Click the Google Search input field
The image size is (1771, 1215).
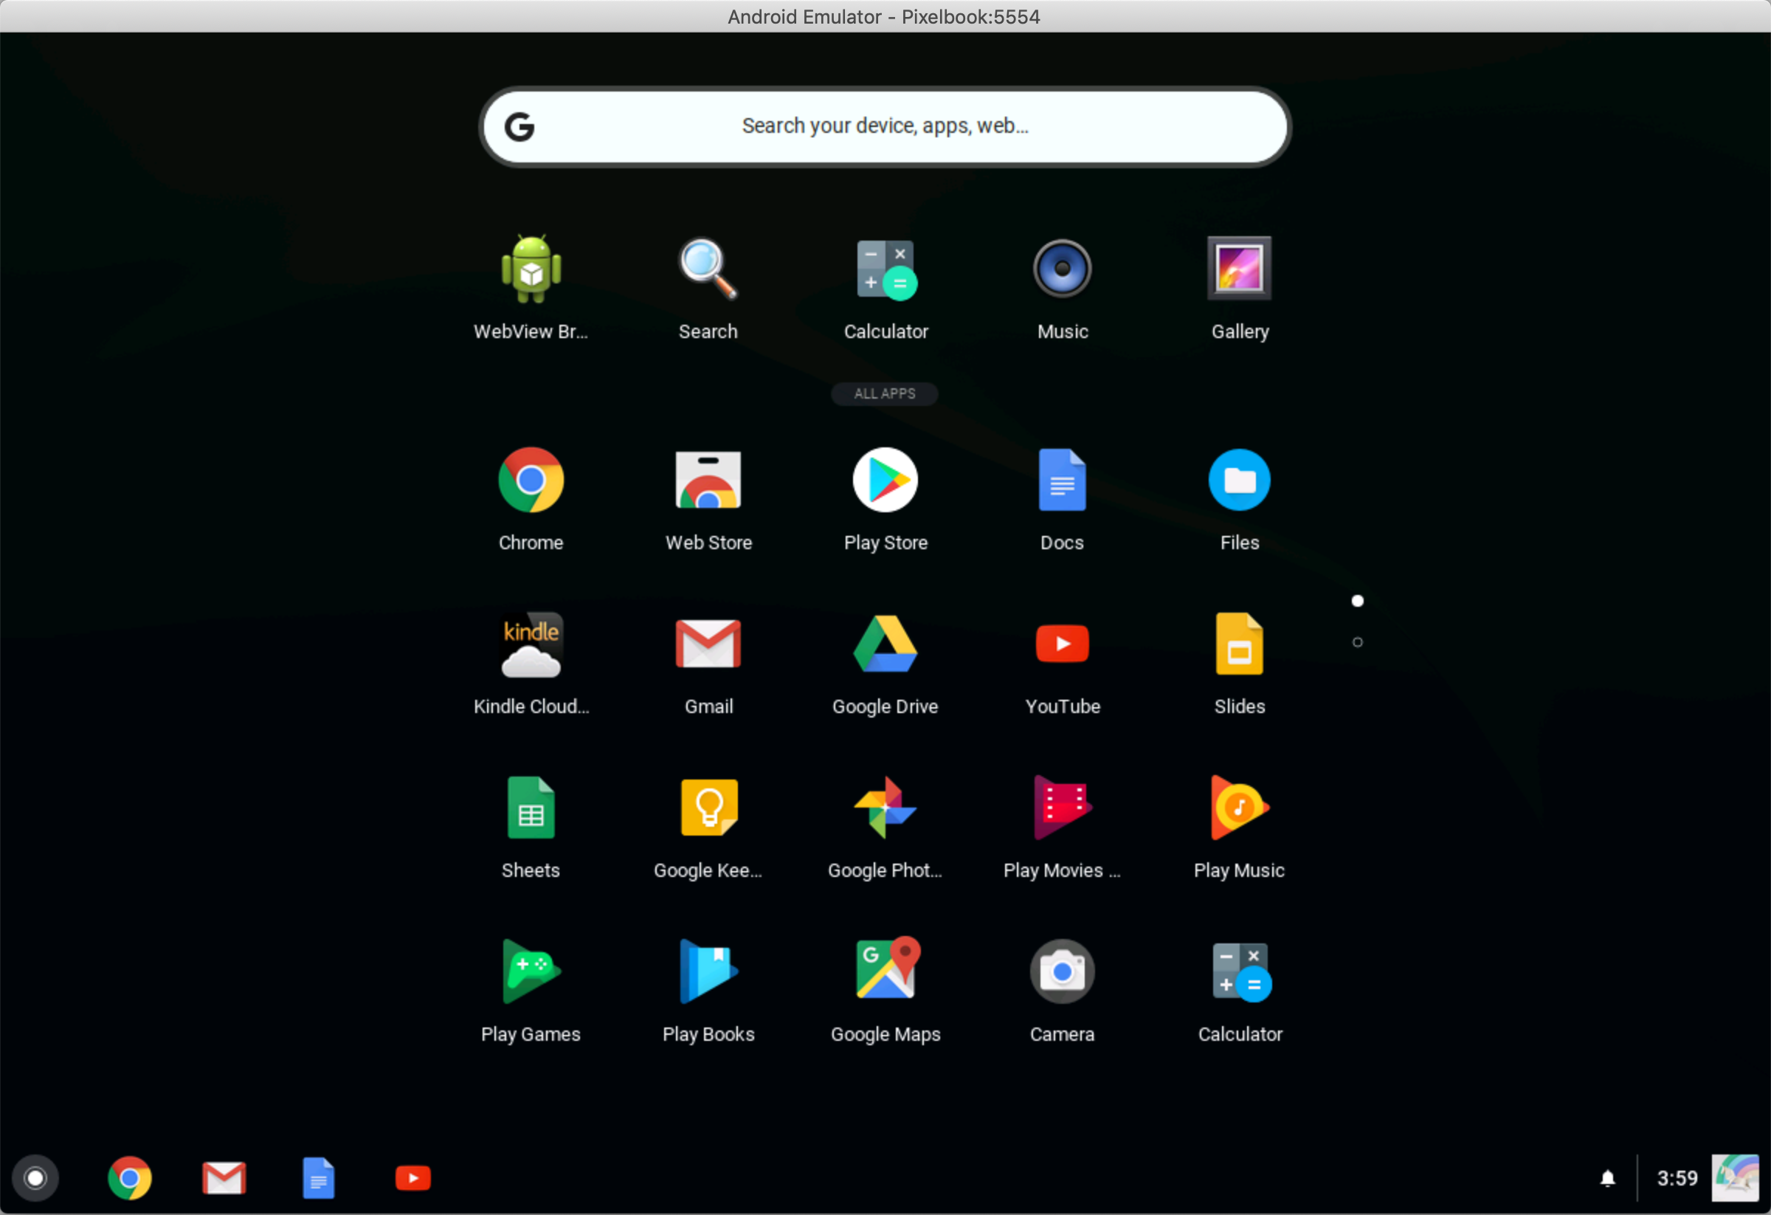tap(885, 125)
